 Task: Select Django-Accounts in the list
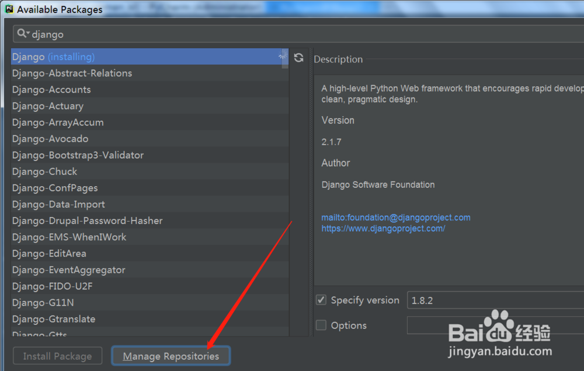[x=150, y=89]
